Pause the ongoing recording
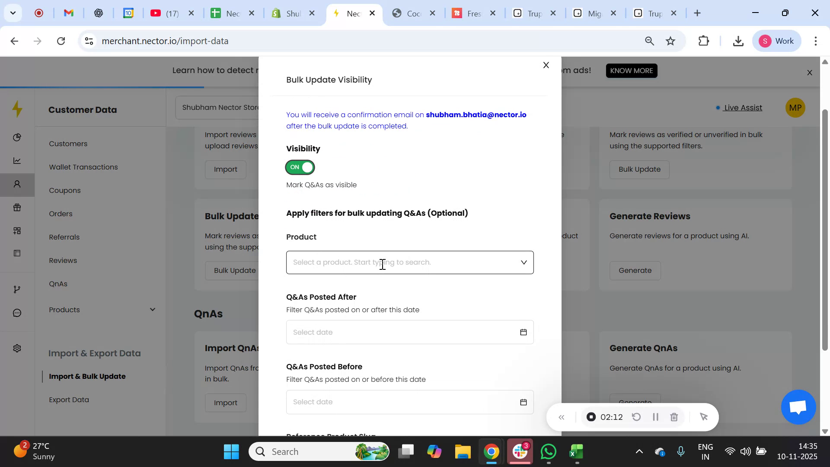The width and height of the screenshot is (830, 467). coord(655,417)
